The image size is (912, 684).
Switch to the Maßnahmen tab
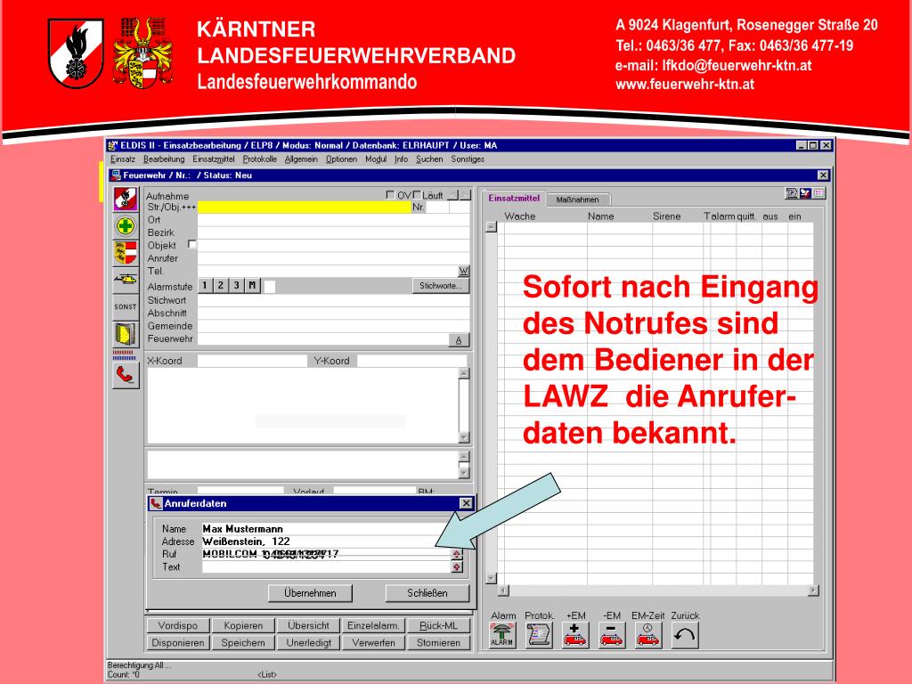577,199
